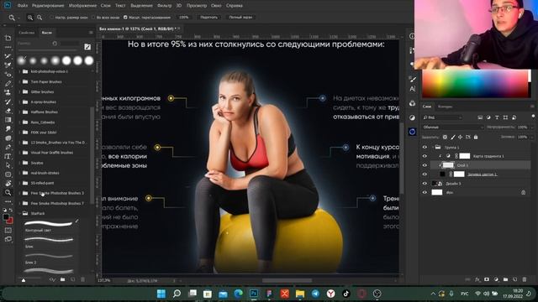Open Windows taskbar search
Viewport: 538px width, 302px height.
(x=177, y=294)
